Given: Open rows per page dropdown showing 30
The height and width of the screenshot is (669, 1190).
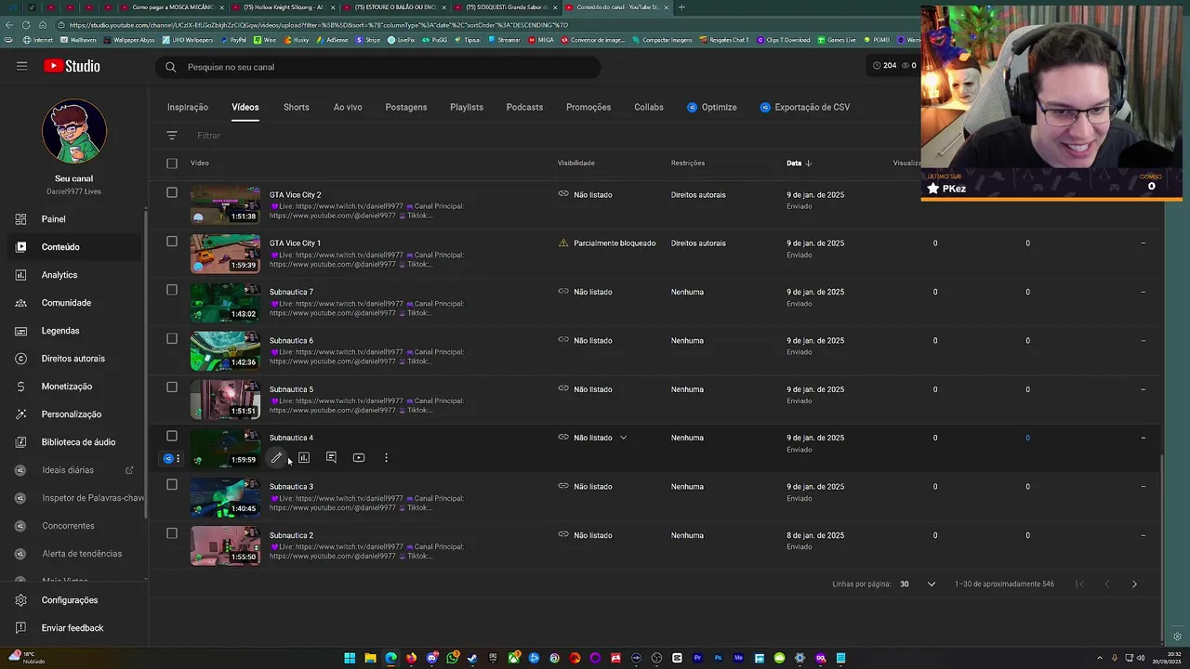Looking at the screenshot, I should click(918, 584).
